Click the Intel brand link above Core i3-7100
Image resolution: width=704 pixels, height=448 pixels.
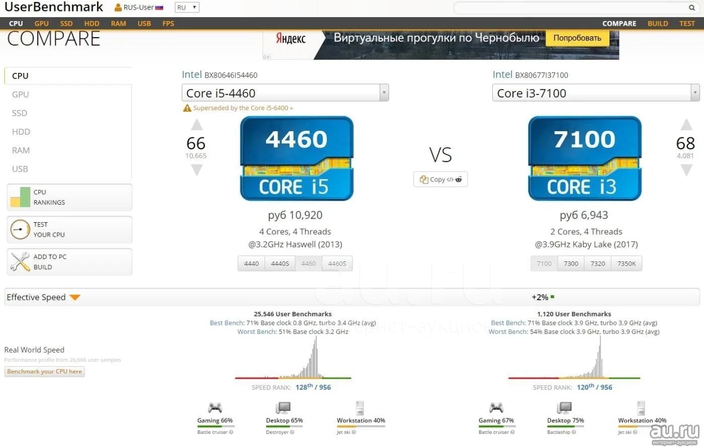pyautogui.click(x=502, y=74)
